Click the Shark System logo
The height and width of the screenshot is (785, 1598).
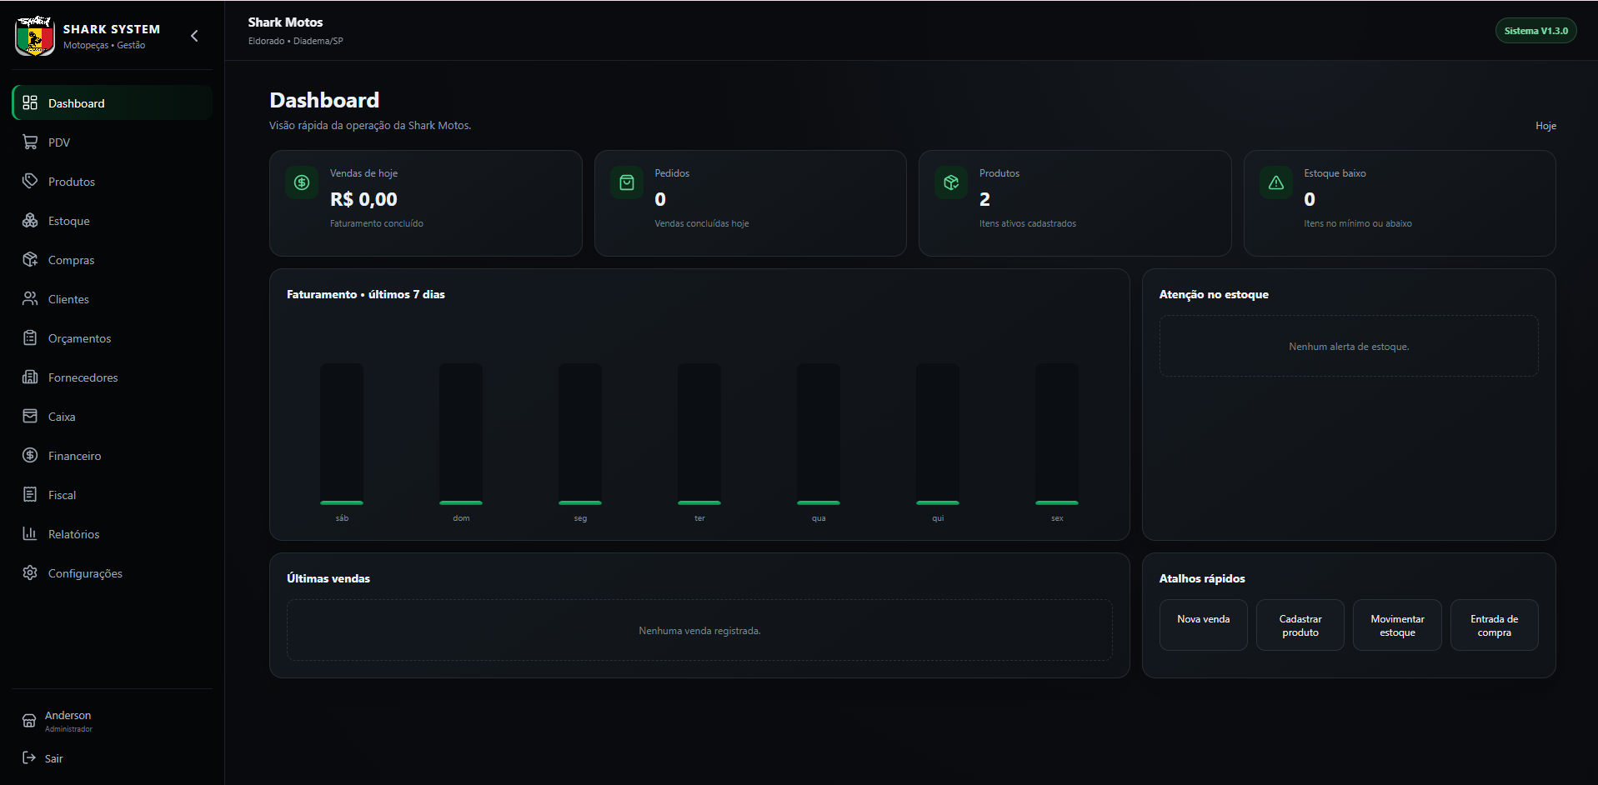[35, 36]
